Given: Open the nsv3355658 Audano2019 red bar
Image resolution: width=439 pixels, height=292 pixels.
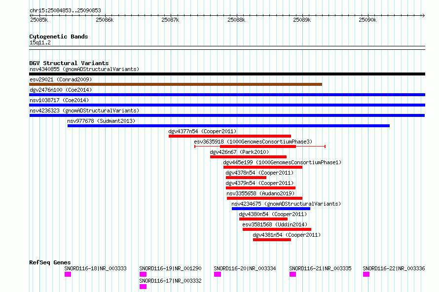Looking at the screenshot, I should pos(264,198).
